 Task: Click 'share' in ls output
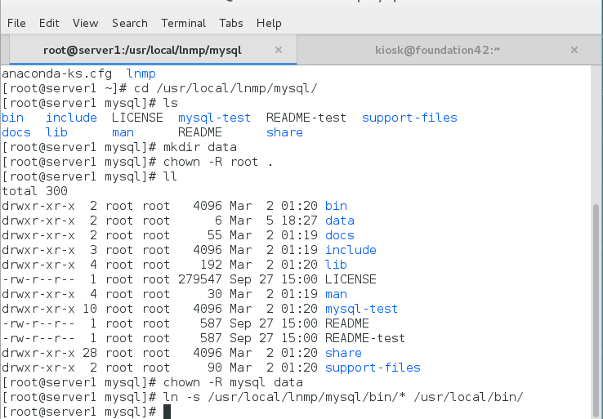tap(284, 132)
